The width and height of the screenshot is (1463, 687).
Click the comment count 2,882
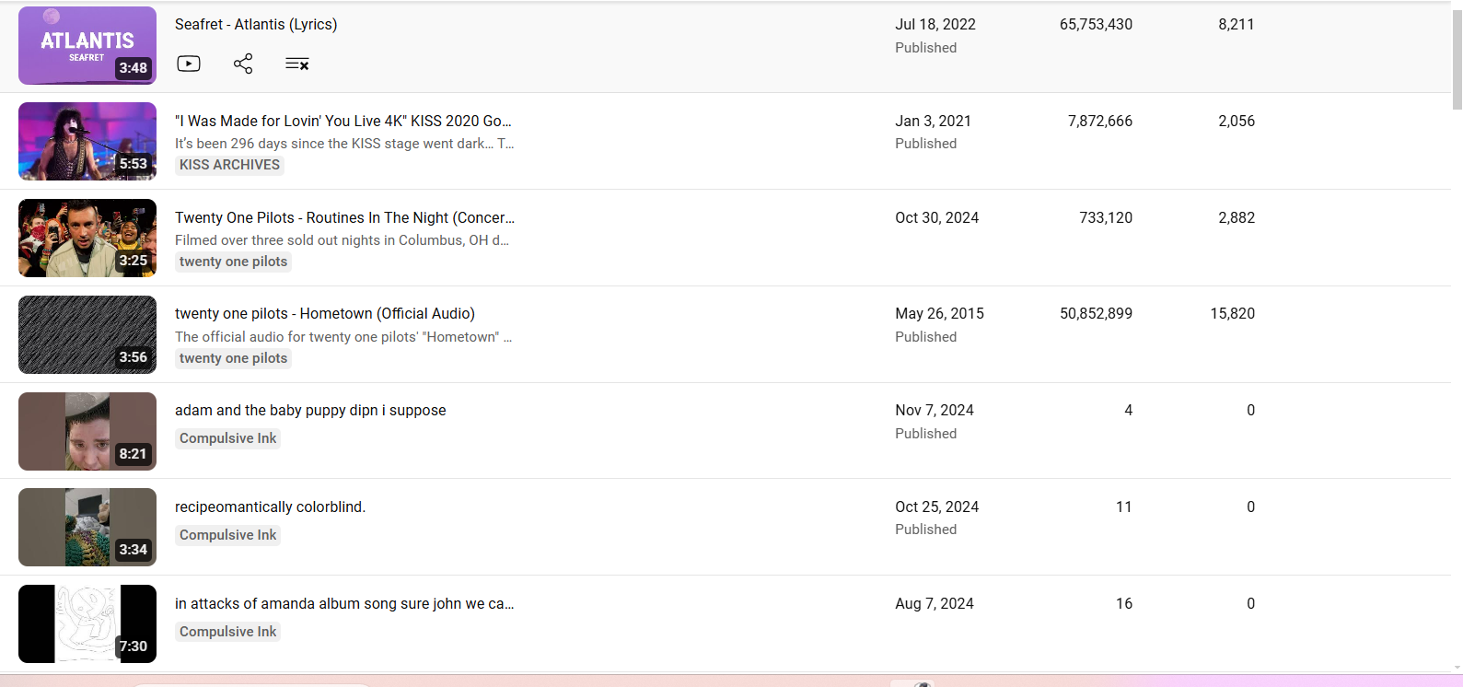coord(1237,217)
